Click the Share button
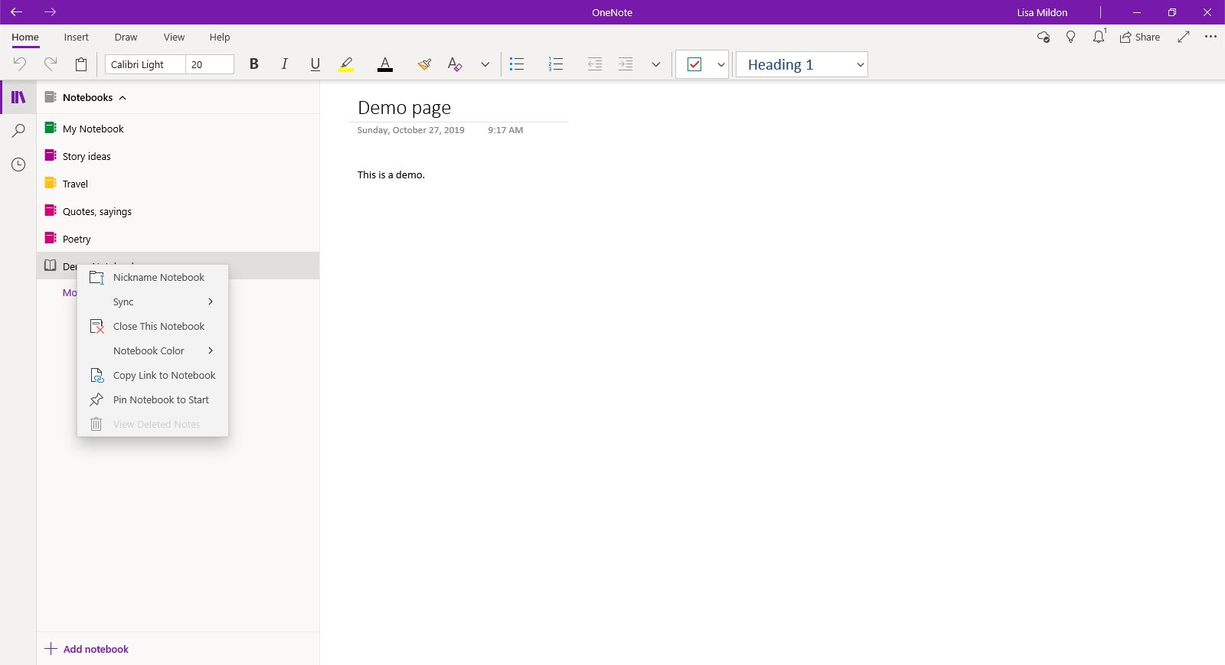This screenshot has width=1225, height=665. pyautogui.click(x=1140, y=37)
